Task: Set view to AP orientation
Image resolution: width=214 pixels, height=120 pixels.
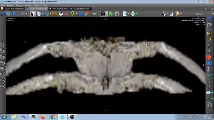Action: click(3, 44)
